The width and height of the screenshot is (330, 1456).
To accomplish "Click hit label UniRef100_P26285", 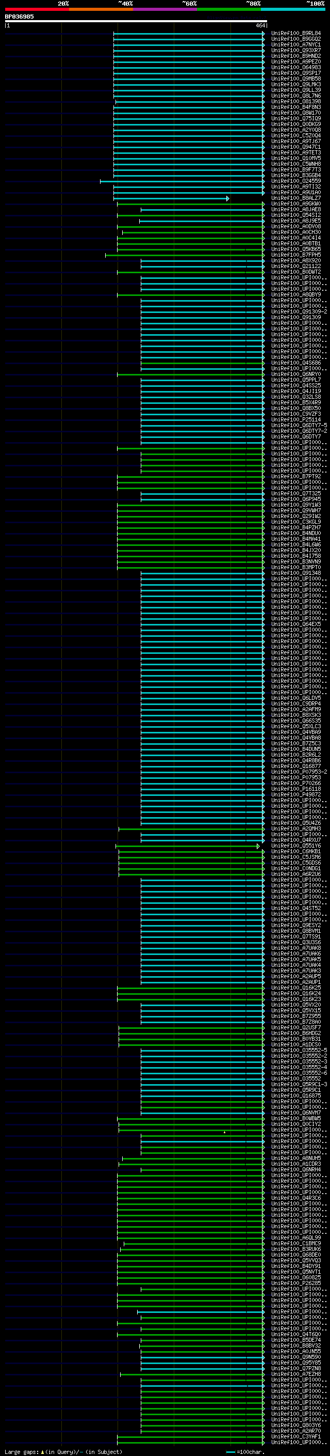I will click(x=296, y=1283).
